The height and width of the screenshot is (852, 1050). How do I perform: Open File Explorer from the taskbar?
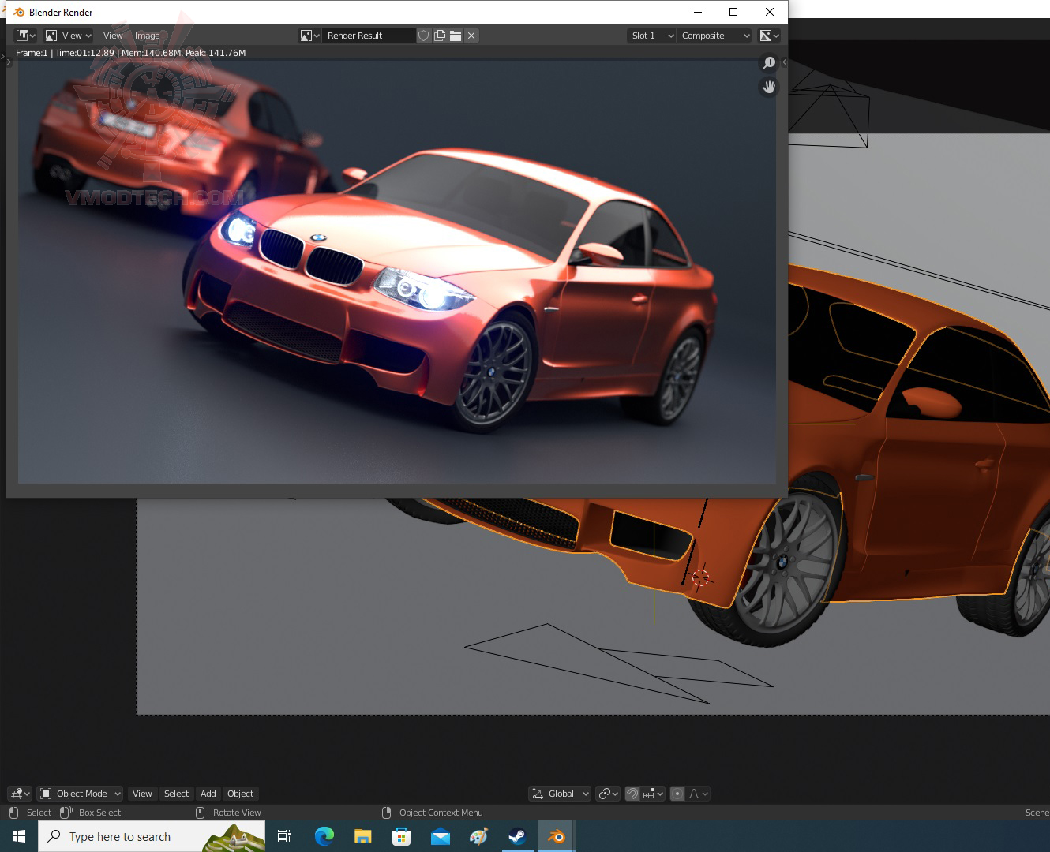tap(362, 836)
